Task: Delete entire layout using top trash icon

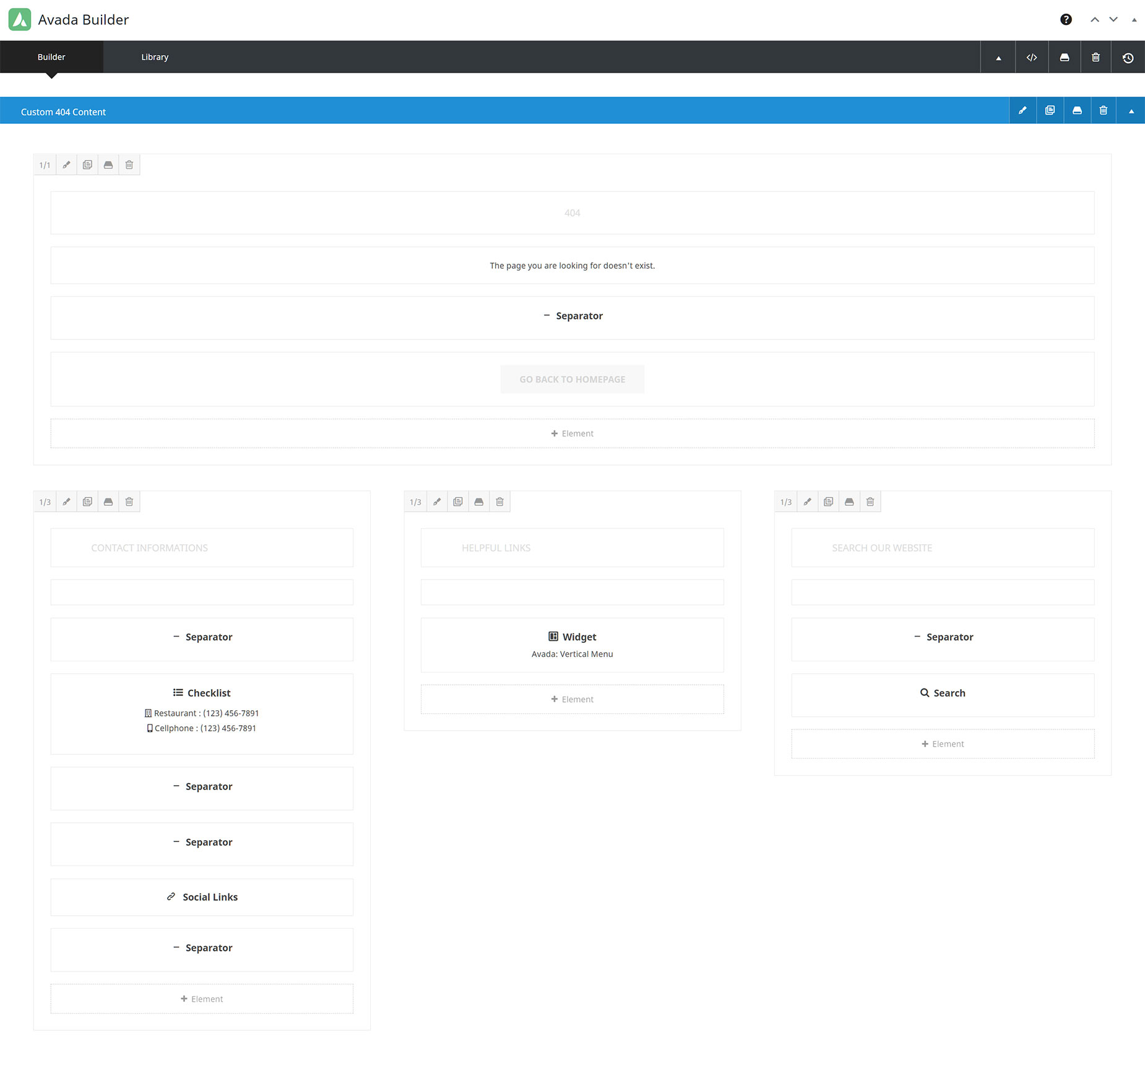Action: click(1095, 57)
